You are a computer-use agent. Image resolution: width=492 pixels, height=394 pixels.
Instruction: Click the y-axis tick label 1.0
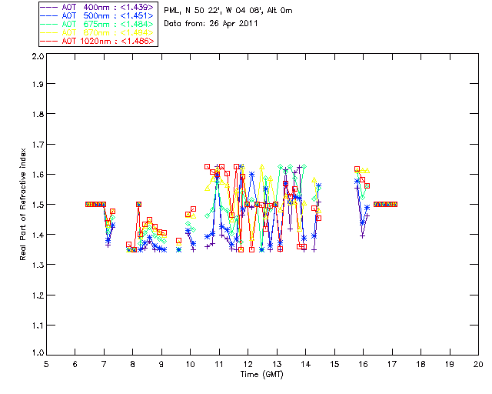(x=38, y=352)
